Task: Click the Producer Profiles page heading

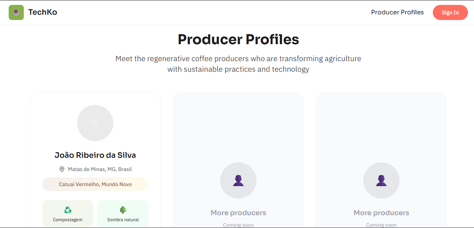Action: pyautogui.click(x=238, y=40)
